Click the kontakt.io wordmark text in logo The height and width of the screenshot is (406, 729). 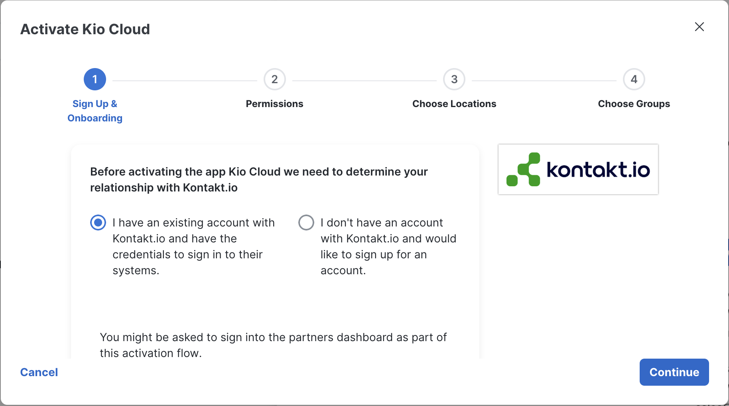point(598,170)
